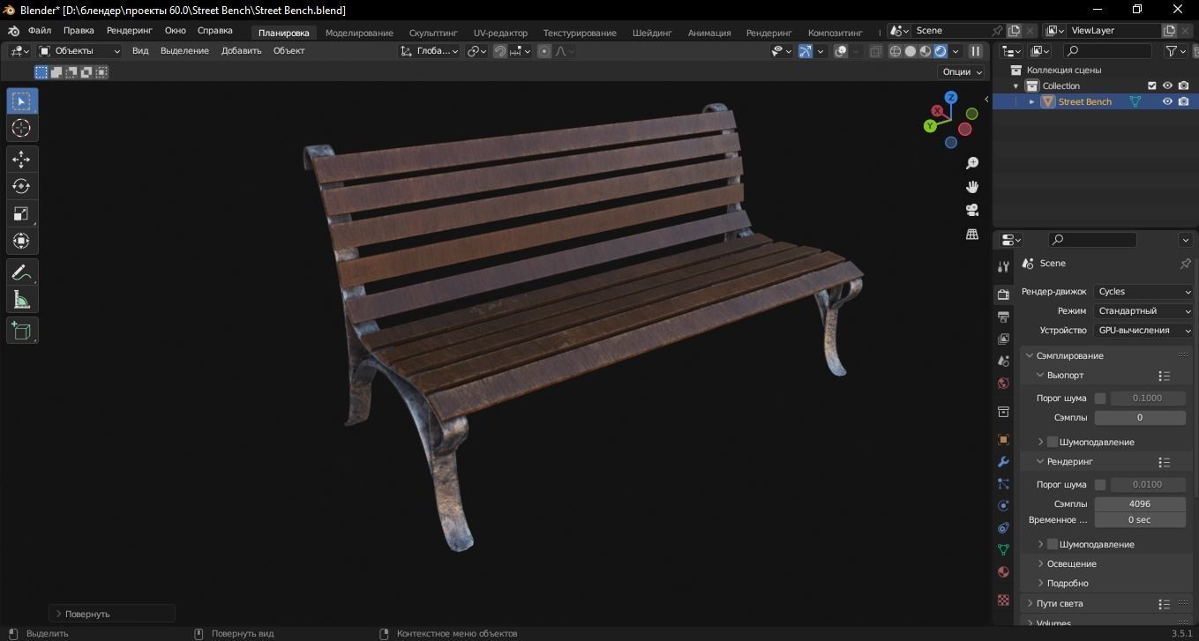Viewport: 1199px width, 641px height.
Task: Select the Annotate tool
Action: point(22,272)
